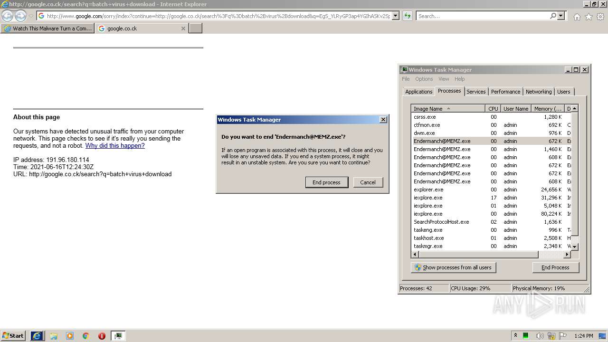Click the process list scroll-up arrow
The width and height of the screenshot is (608, 342).
(574, 109)
